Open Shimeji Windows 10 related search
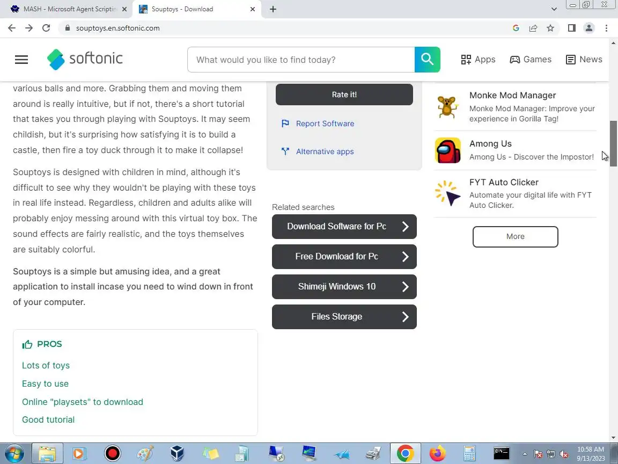Screen dimensions: 618x464 tap(344, 286)
